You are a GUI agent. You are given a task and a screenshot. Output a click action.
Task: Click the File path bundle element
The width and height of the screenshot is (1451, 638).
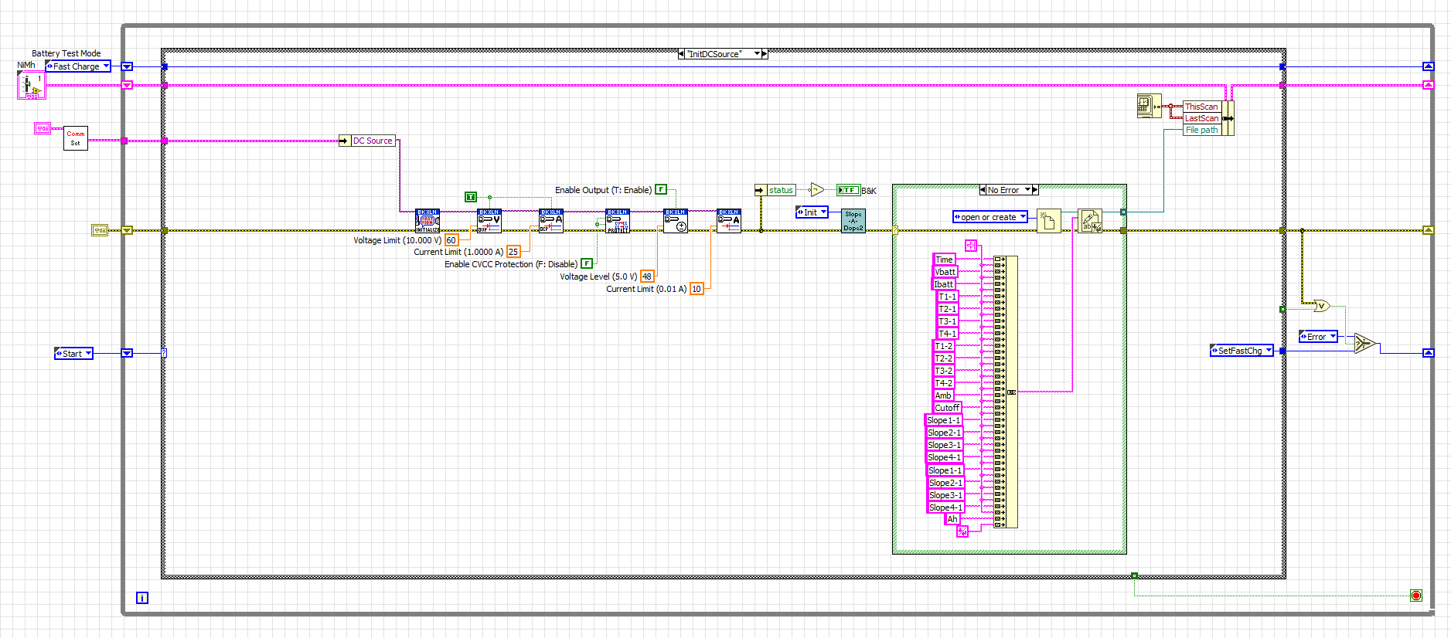1201,130
